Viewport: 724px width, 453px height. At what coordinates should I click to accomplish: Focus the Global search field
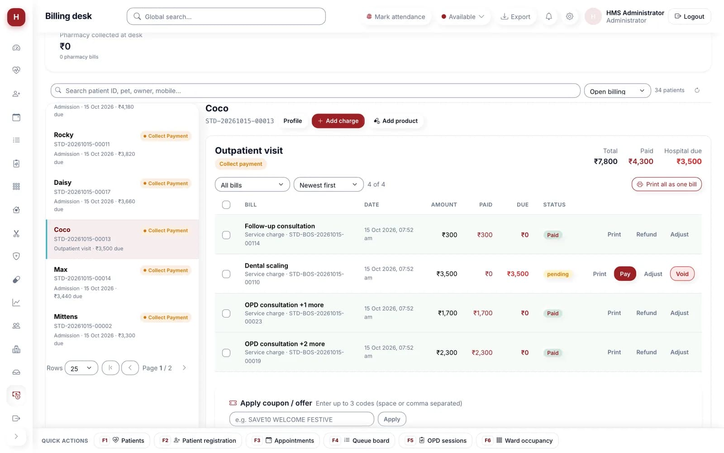coord(226,16)
